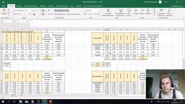The image size is (185, 104).
Task: Open Форматировать как таблицу gallery
Action: click(121, 12)
